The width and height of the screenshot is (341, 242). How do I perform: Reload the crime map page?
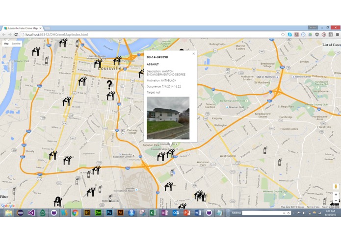[16, 34]
